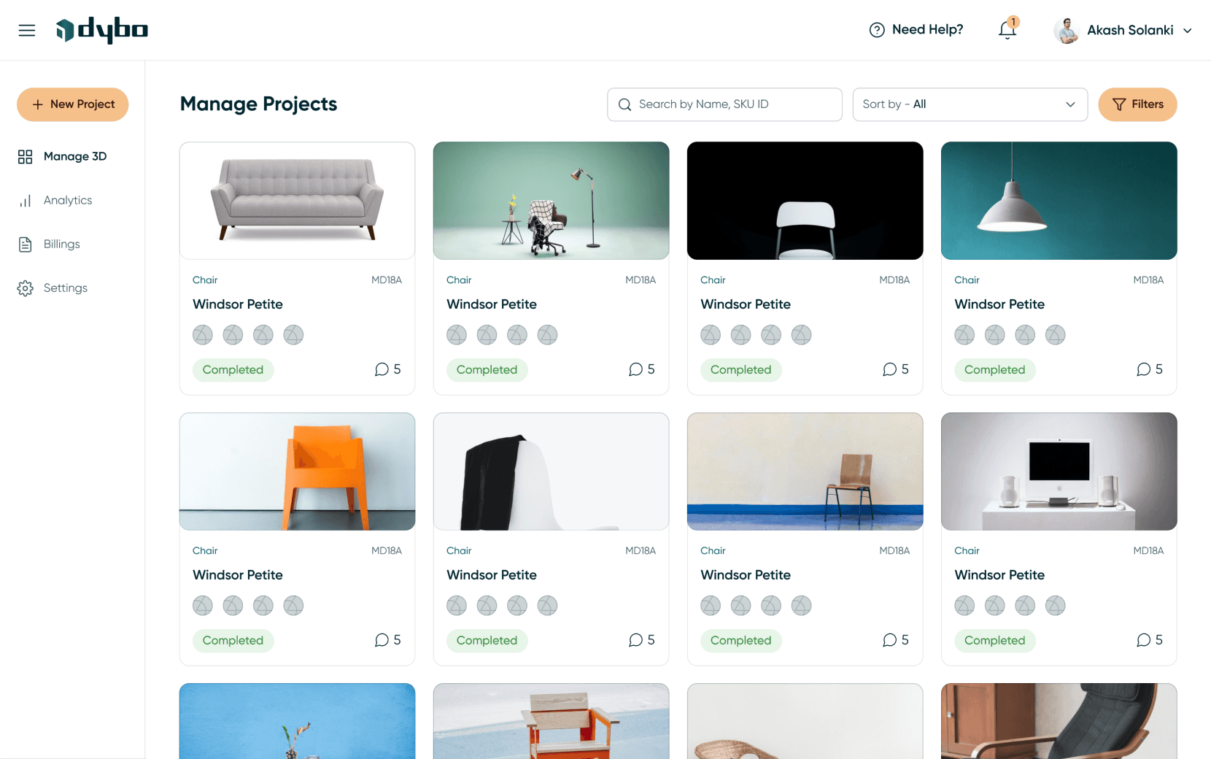Screen dimensions: 1211x759
Task: Open the black lounge chair thumbnail
Action: tap(1059, 721)
